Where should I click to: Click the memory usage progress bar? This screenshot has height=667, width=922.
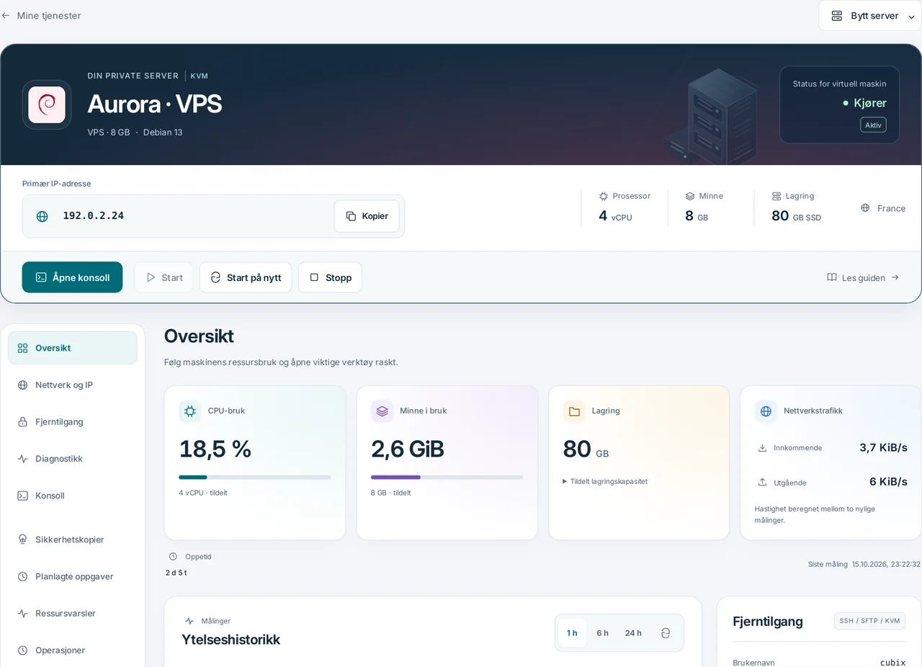[447, 477]
